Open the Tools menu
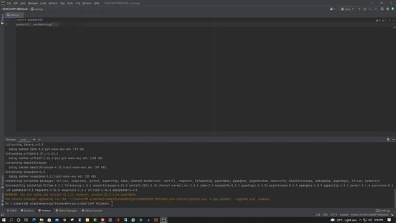This screenshot has height=223, width=396. pyautogui.click(x=70, y=3)
